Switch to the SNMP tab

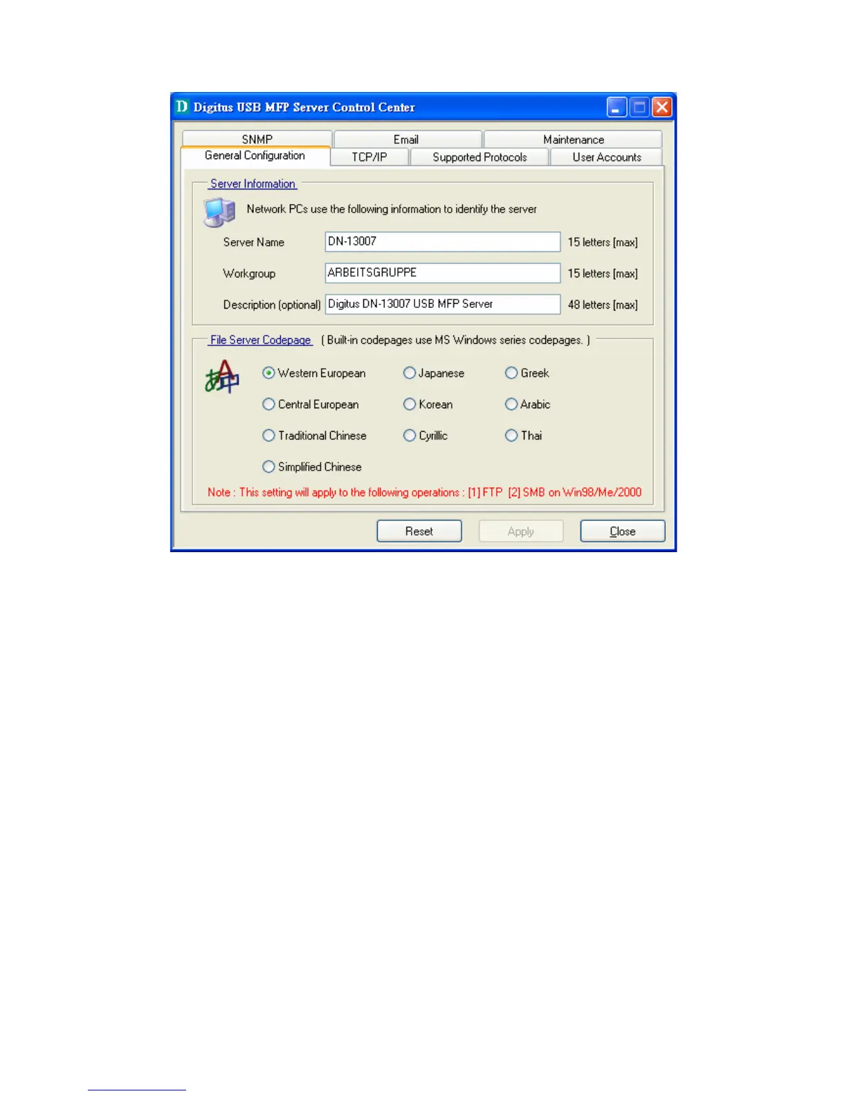pos(257,138)
